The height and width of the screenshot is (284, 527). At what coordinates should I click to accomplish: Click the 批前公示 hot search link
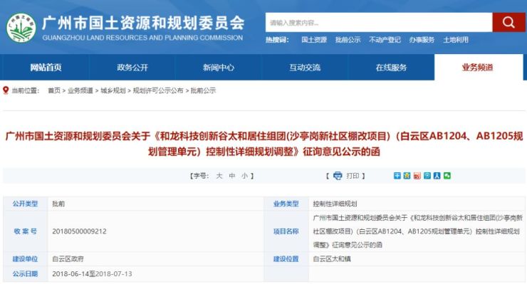(x=348, y=40)
